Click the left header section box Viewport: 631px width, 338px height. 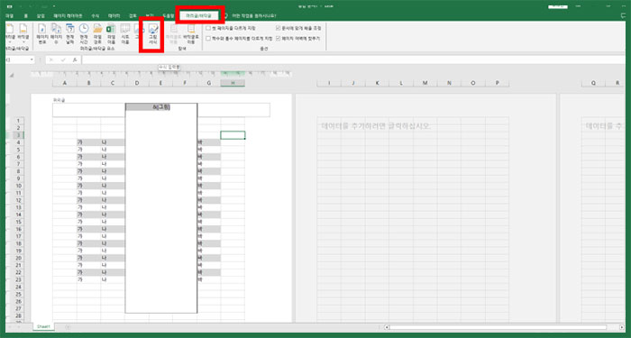89,110
